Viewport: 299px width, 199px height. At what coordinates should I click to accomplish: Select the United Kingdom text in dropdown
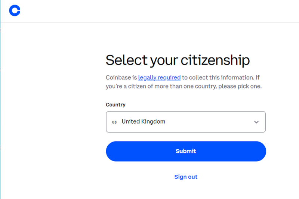tap(144, 121)
